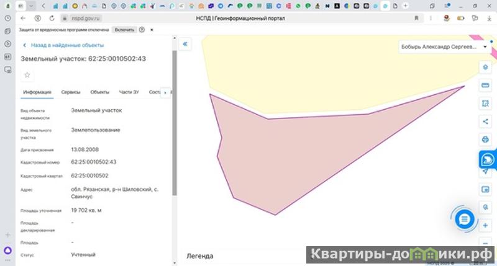This screenshot has width=497, height=266.
Task: Dismiss the malware protection notification bar
Action: (x=152, y=30)
